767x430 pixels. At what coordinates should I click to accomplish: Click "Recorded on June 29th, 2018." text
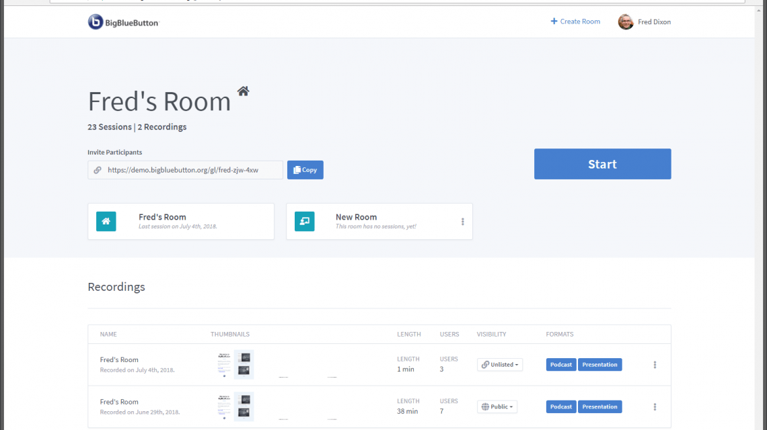click(140, 412)
